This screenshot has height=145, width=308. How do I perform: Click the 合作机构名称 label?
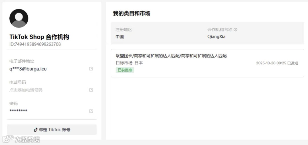(220, 30)
